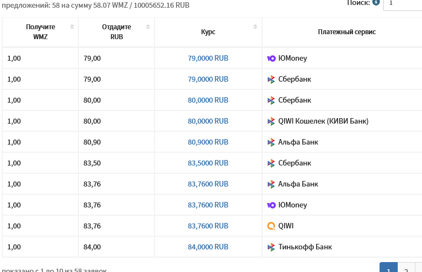Focus the Поиск search input field
Image resolution: width=422 pixels, height=272 pixels.
(403, 3)
